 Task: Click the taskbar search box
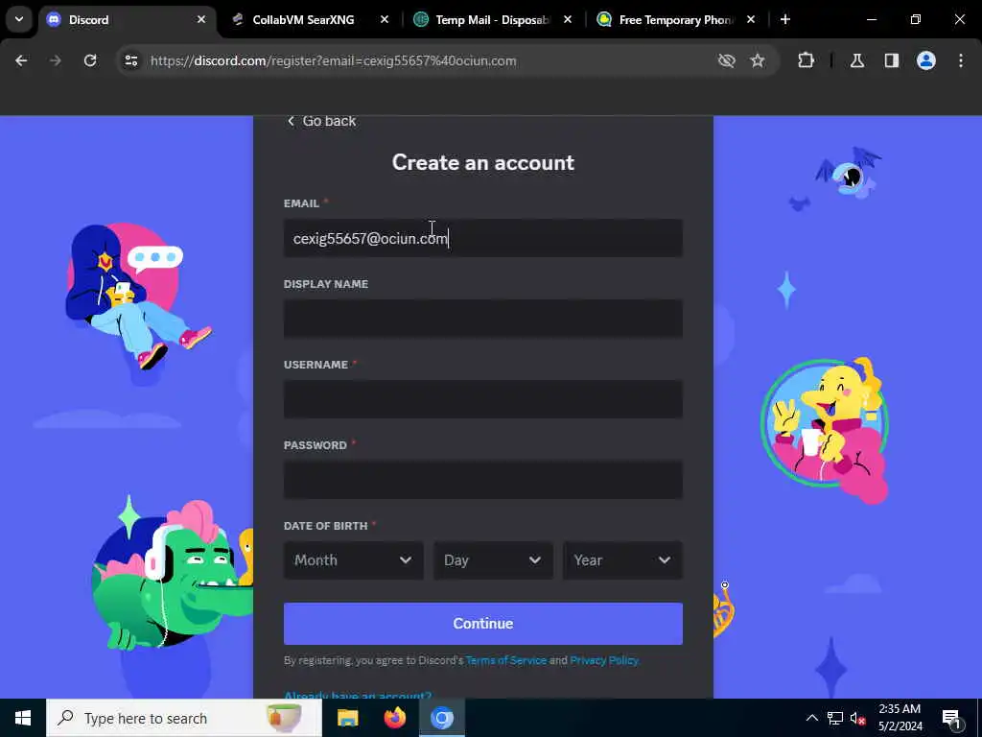click(184, 718)
